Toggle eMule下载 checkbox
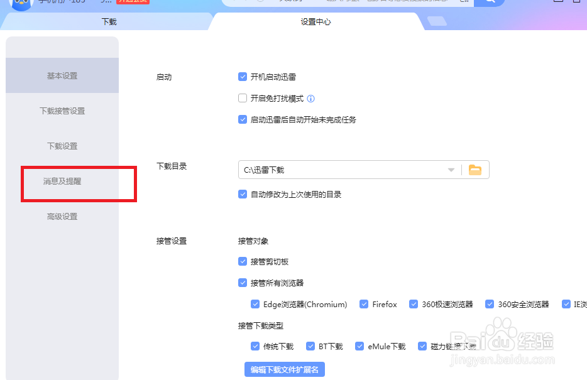Image resolution: width=587 pixels, height=380 pixels. (x=359, y=346)
